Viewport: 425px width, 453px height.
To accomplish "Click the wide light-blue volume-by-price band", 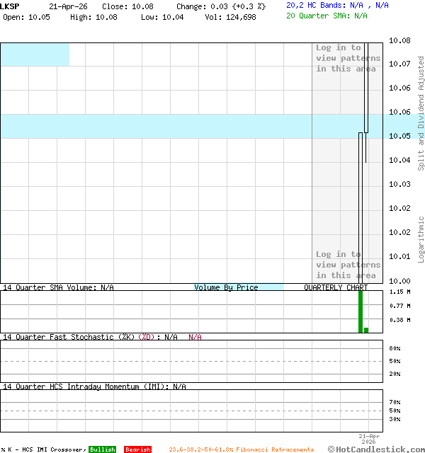I will click(156, 126).
